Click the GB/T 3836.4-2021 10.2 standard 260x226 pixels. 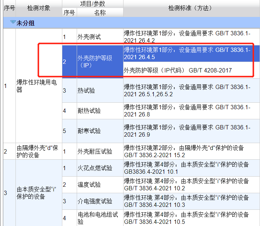[192, 185]
